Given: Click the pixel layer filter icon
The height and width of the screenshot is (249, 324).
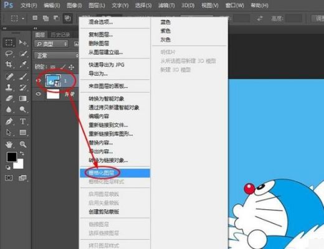Looking at the screenshot, I should tap(77, 44).
